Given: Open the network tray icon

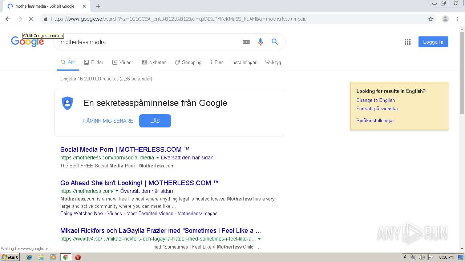Looking at the screenshot, I should point(413,257).
